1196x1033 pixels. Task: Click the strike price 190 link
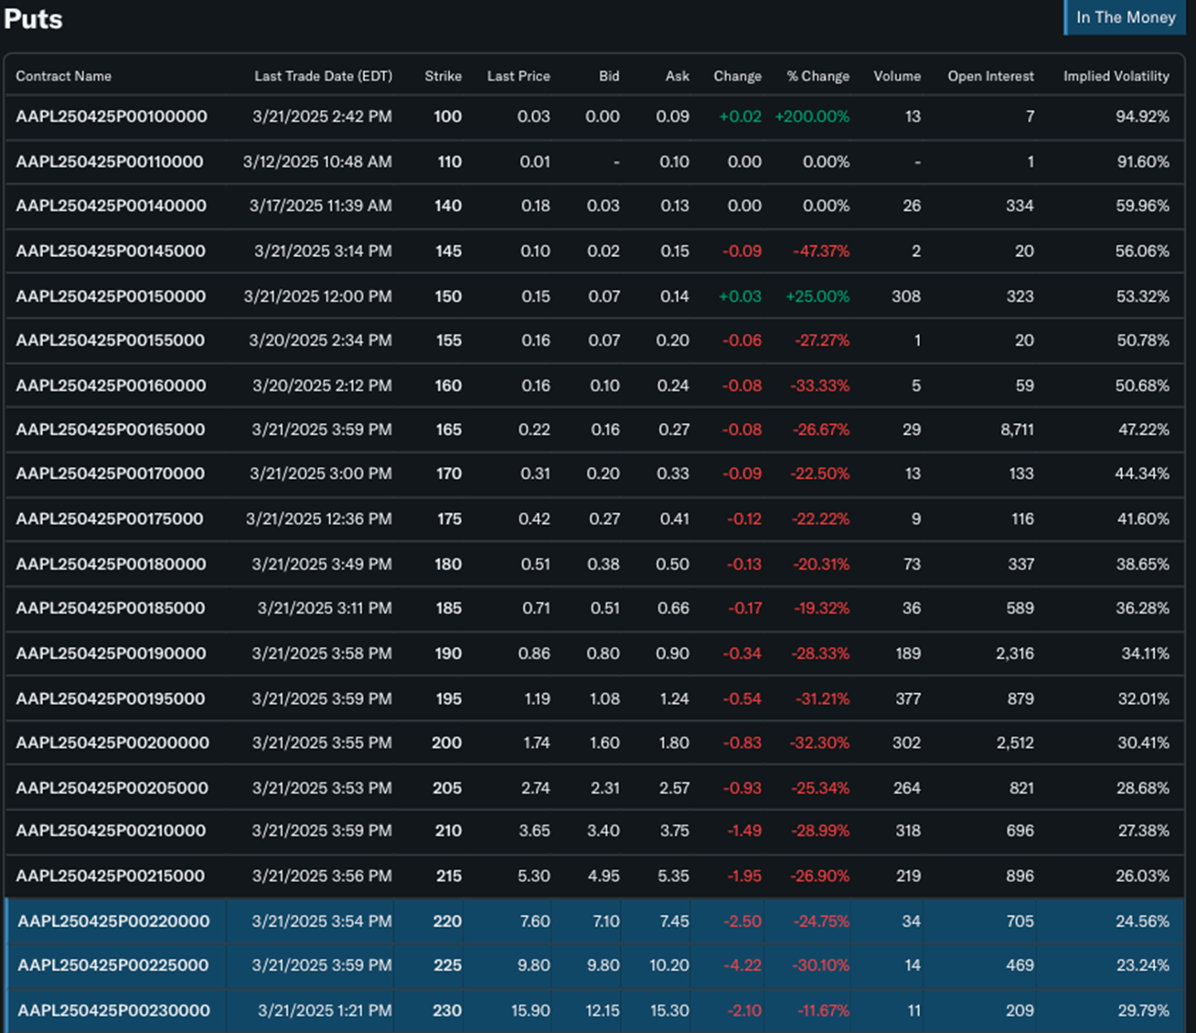[x=447, y=654]
